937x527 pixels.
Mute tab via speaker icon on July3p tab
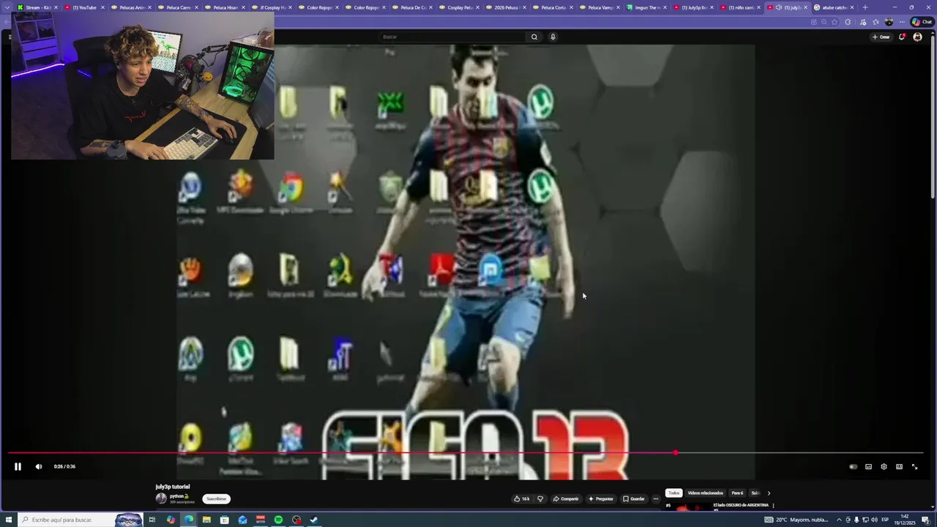[x=778, y=7]
